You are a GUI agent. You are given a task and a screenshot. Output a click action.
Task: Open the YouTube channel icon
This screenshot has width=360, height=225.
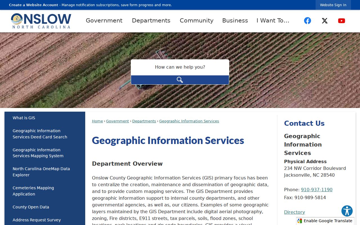[341, 21]
